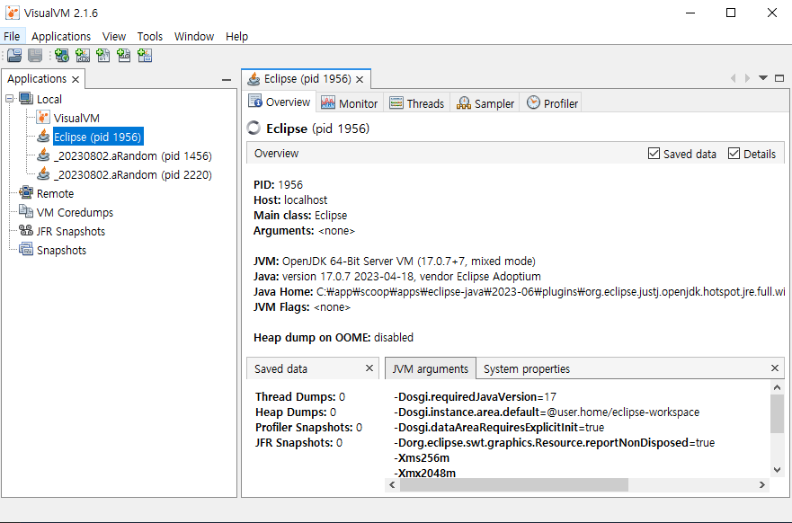792x523 pixels.
Task: Close the JVM arguments details section
Action: coord(775,368)
